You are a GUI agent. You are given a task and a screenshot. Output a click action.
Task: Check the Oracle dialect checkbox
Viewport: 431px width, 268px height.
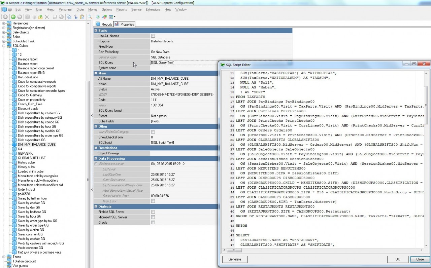pos(153,223)
